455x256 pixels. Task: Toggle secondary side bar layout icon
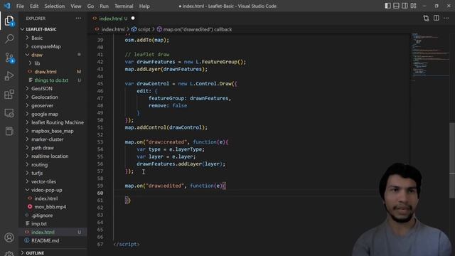tap(405, 6)
